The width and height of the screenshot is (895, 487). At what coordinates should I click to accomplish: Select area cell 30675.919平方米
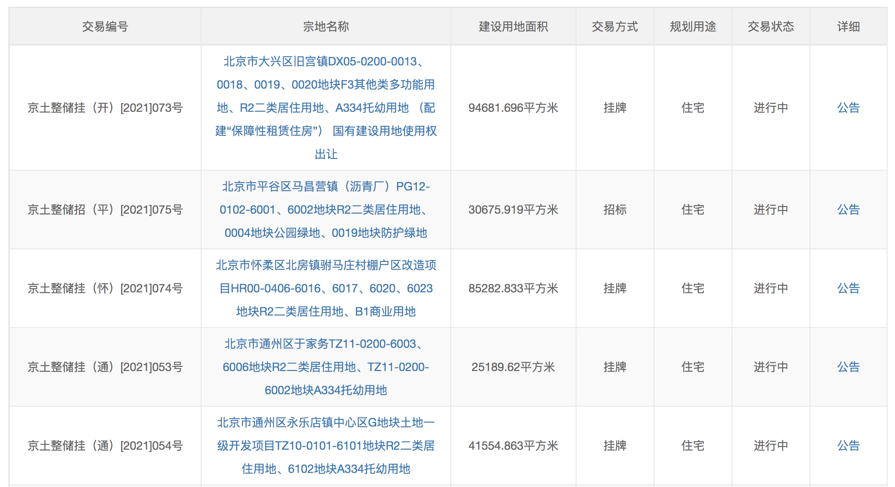pos(513,210)
